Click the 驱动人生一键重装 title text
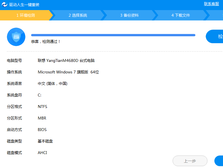The width and height of the screenshot is (223, 167). (x=24, y=5)
